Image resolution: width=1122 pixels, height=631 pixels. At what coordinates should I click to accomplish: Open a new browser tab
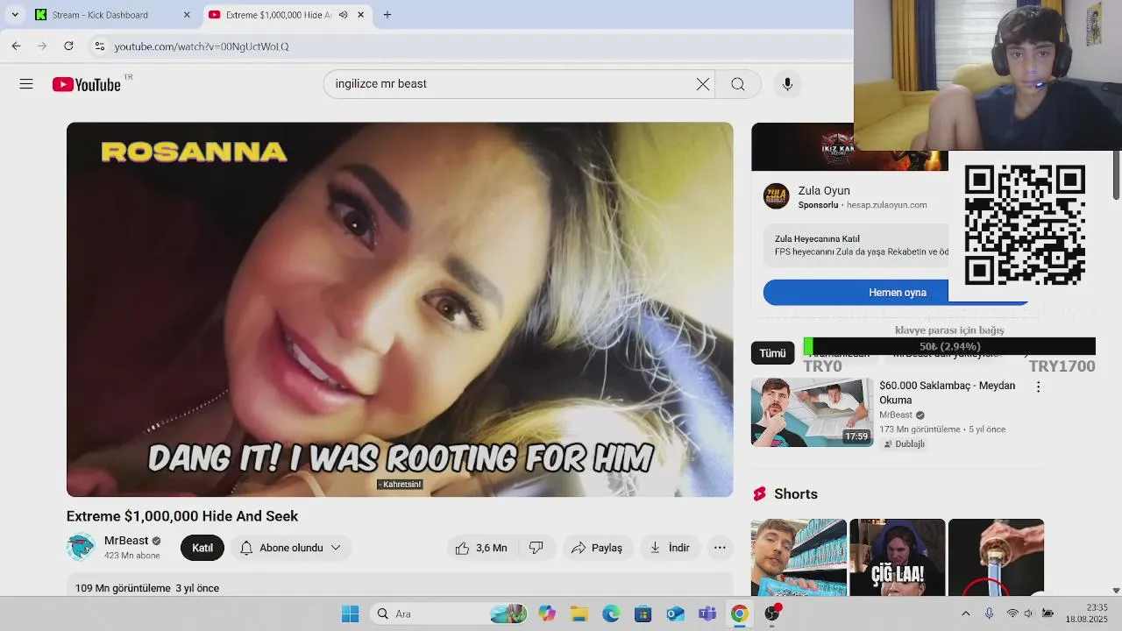tap(387, 15)
